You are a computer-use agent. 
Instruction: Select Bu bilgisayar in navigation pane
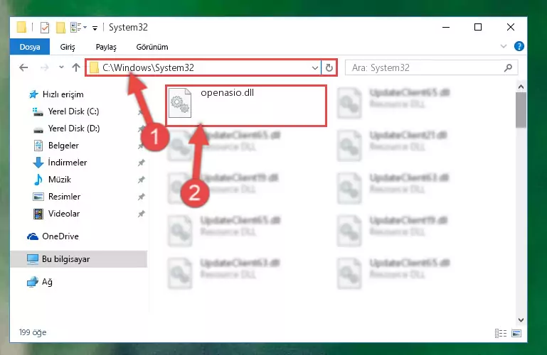(x=65, y=259)
